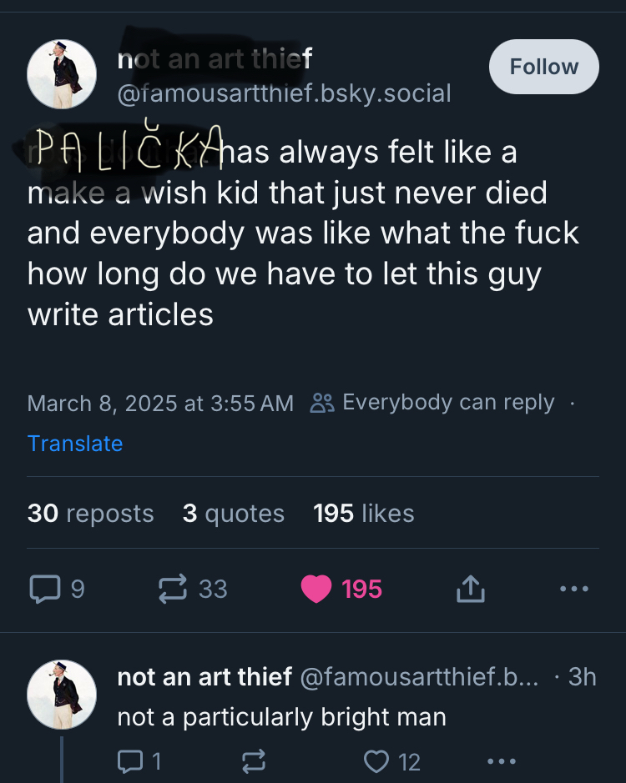Follow the not an art thief account
The image size is (626, 783).
click(543, 67)
